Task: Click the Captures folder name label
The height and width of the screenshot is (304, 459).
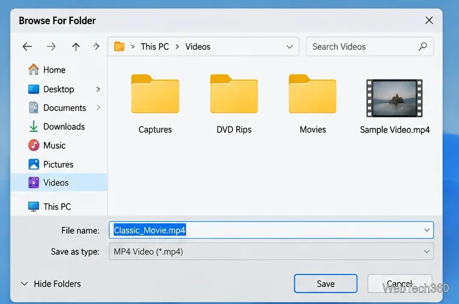Action: pos(155,130)
